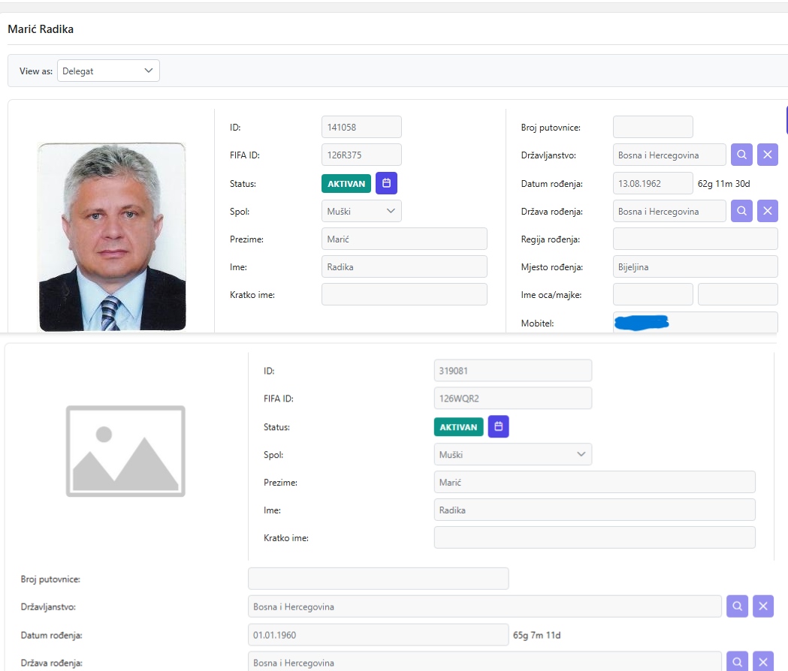Click calendar icon beside AKTIVAN in record 319081

tap(499, 426)
